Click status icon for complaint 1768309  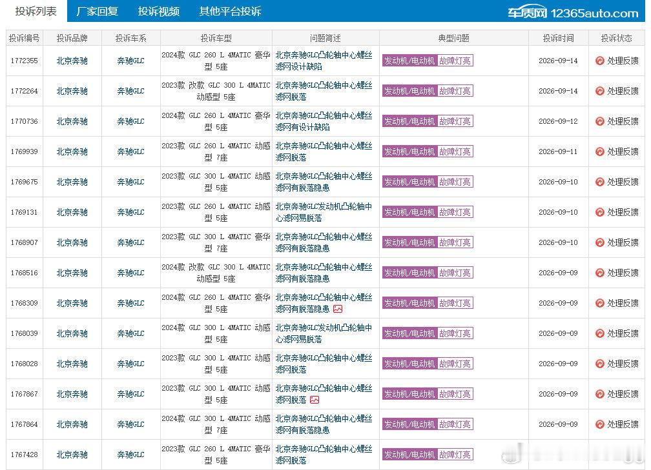[599, 303]
